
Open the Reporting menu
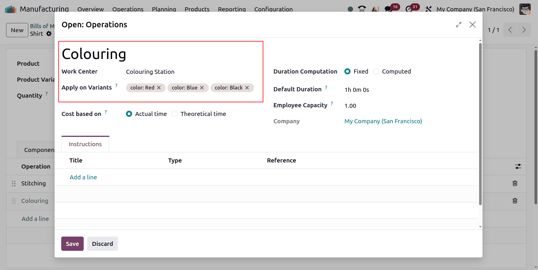tap(232, 9)
